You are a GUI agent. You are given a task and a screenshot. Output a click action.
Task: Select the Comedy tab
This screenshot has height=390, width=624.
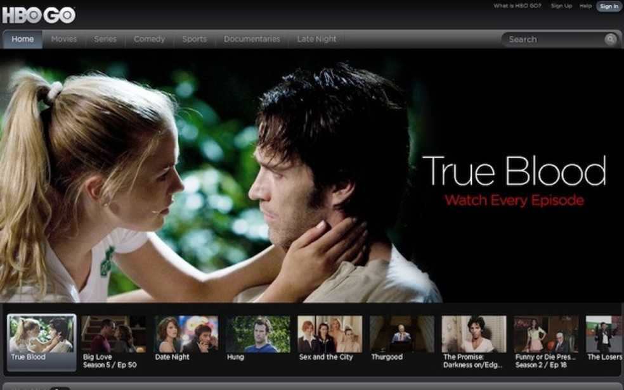click(149, 39)
